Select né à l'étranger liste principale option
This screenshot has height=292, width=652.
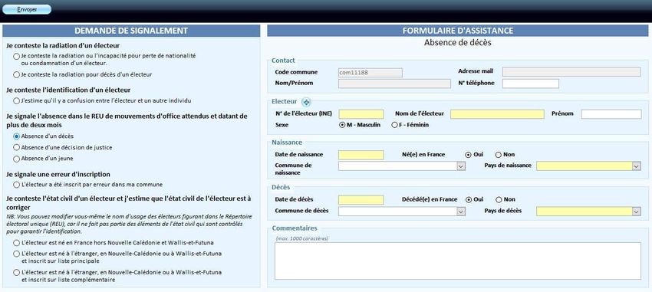pyautogui.click(x=16, y=254)
